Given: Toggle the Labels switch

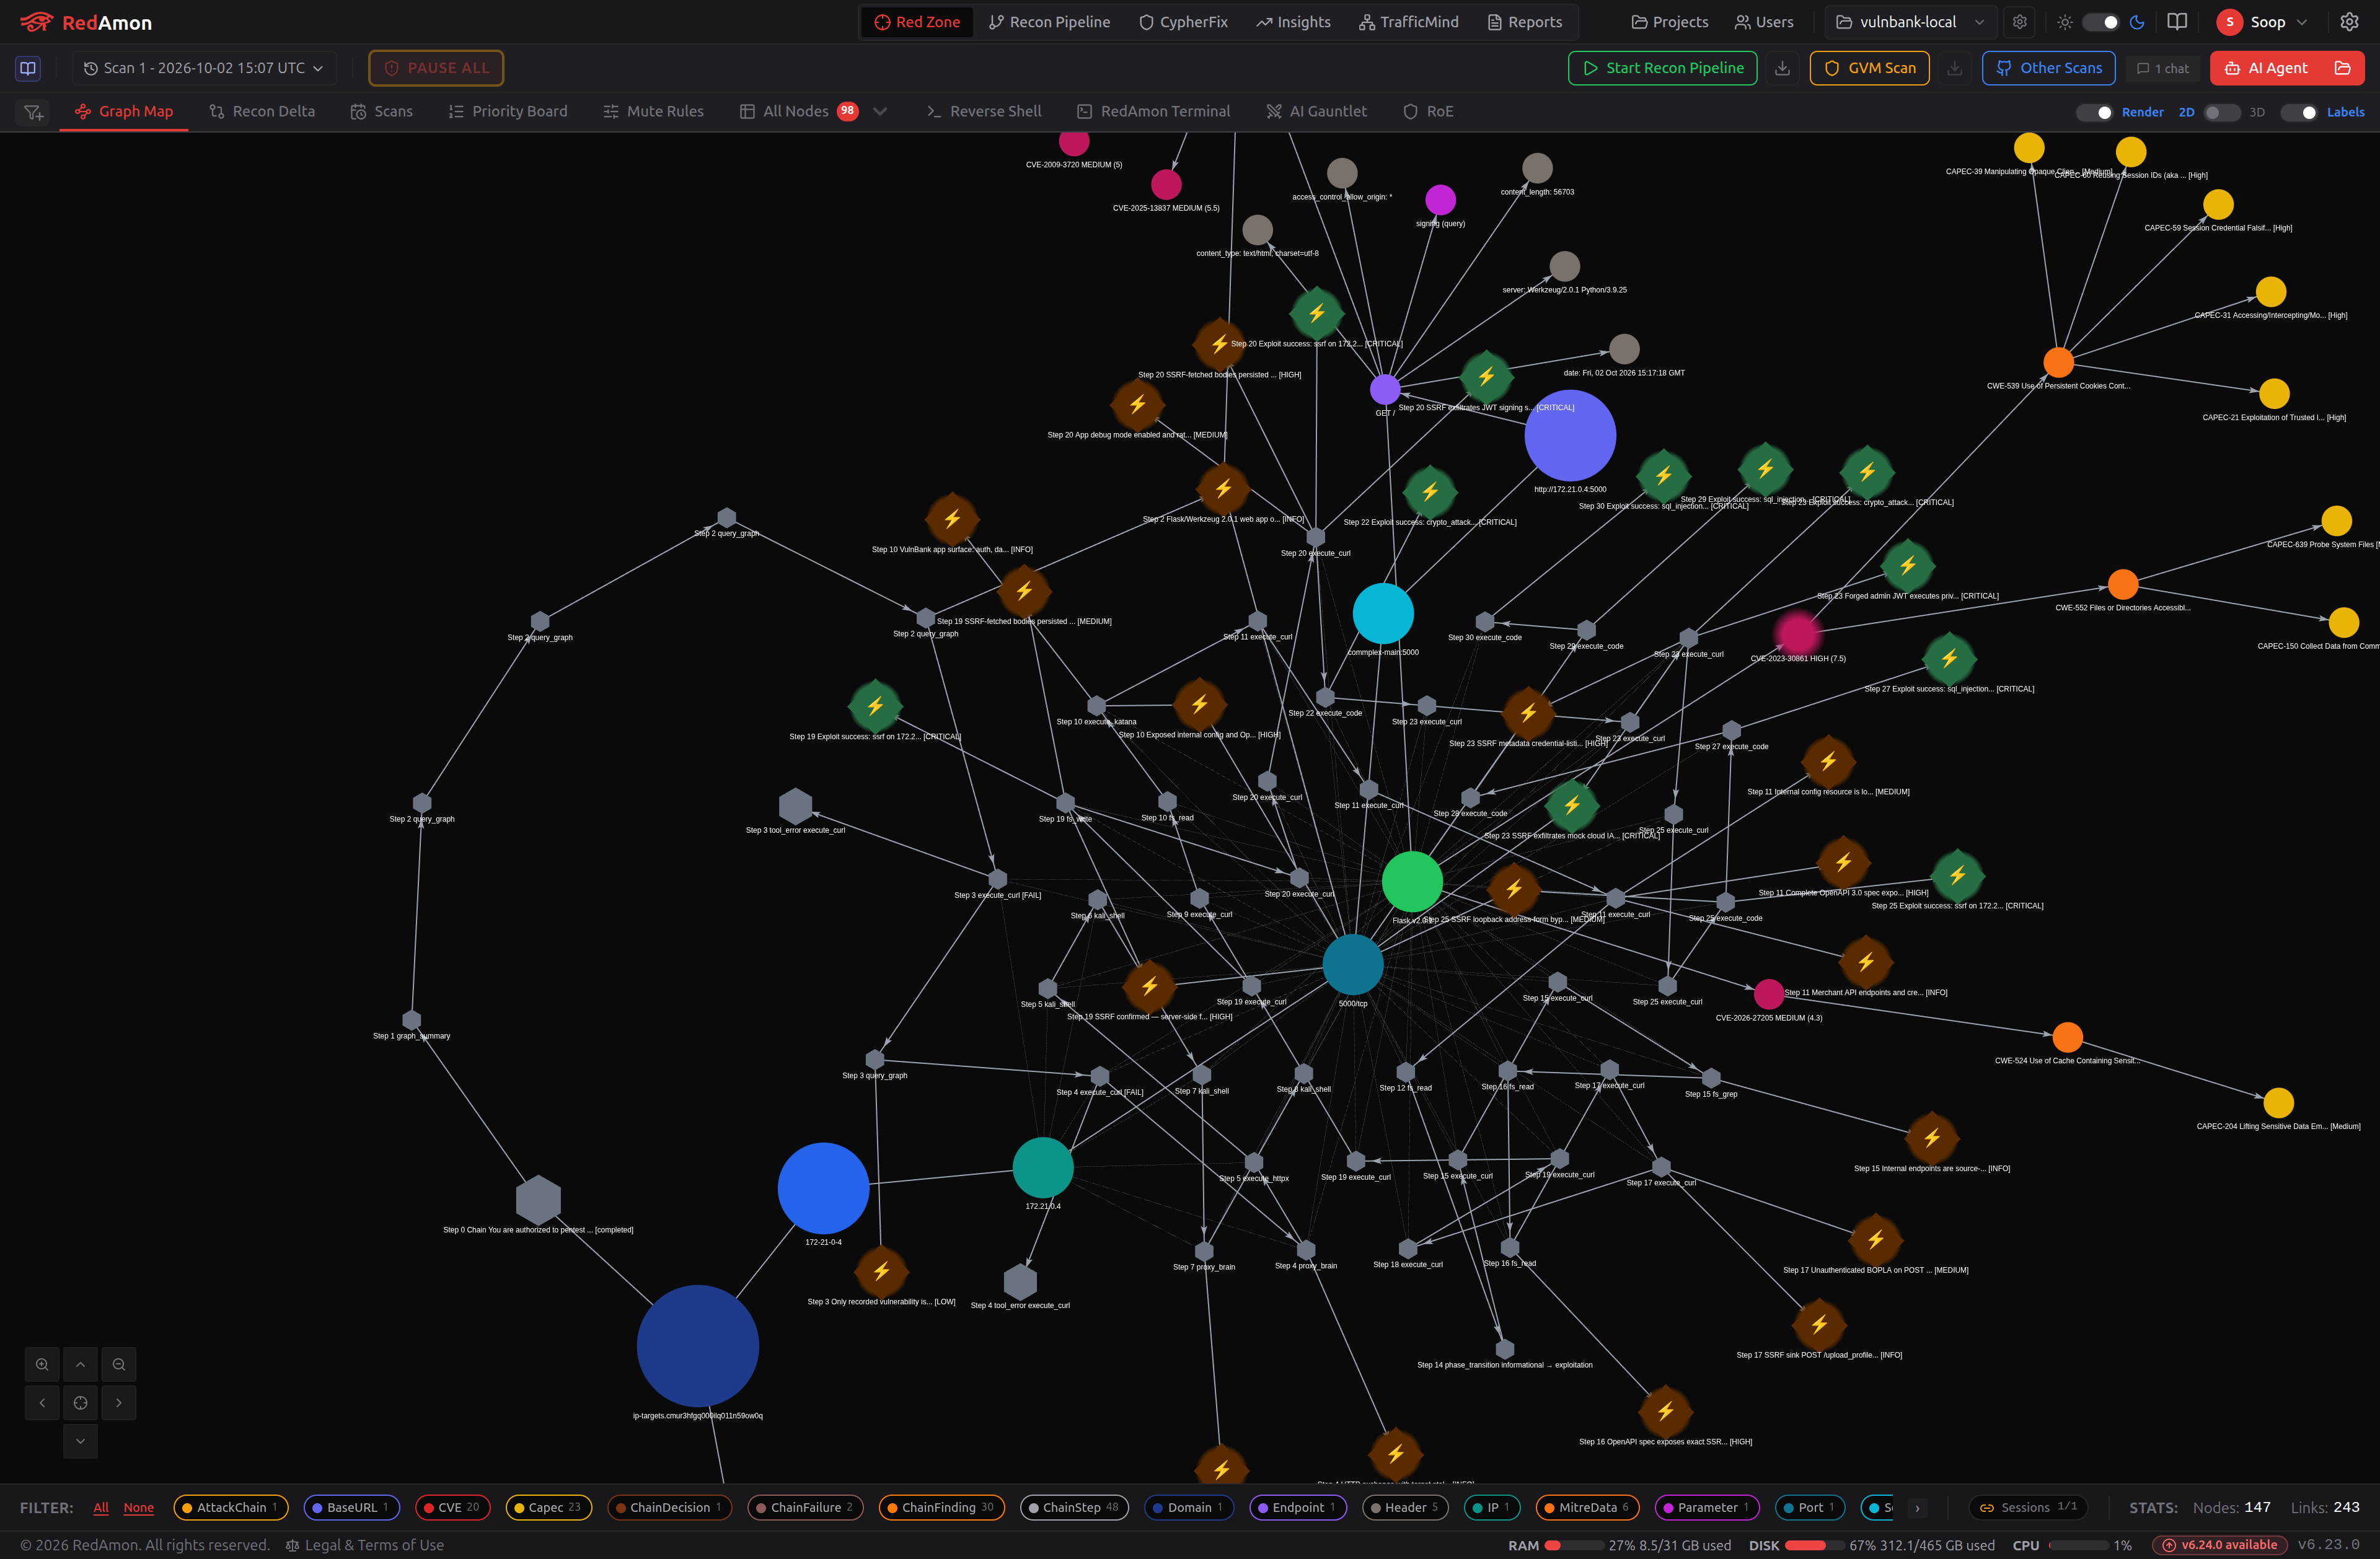Looking at the screenshot, I should (2299, 112).
